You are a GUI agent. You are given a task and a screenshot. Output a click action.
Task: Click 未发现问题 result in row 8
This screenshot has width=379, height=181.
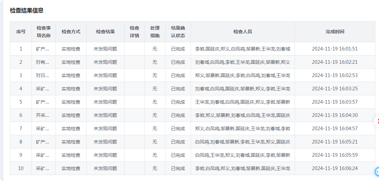[x=105, y=142]
